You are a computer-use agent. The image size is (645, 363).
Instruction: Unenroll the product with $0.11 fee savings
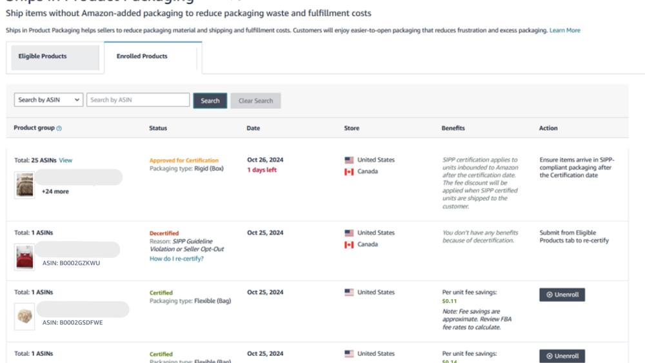coord(562,295)
